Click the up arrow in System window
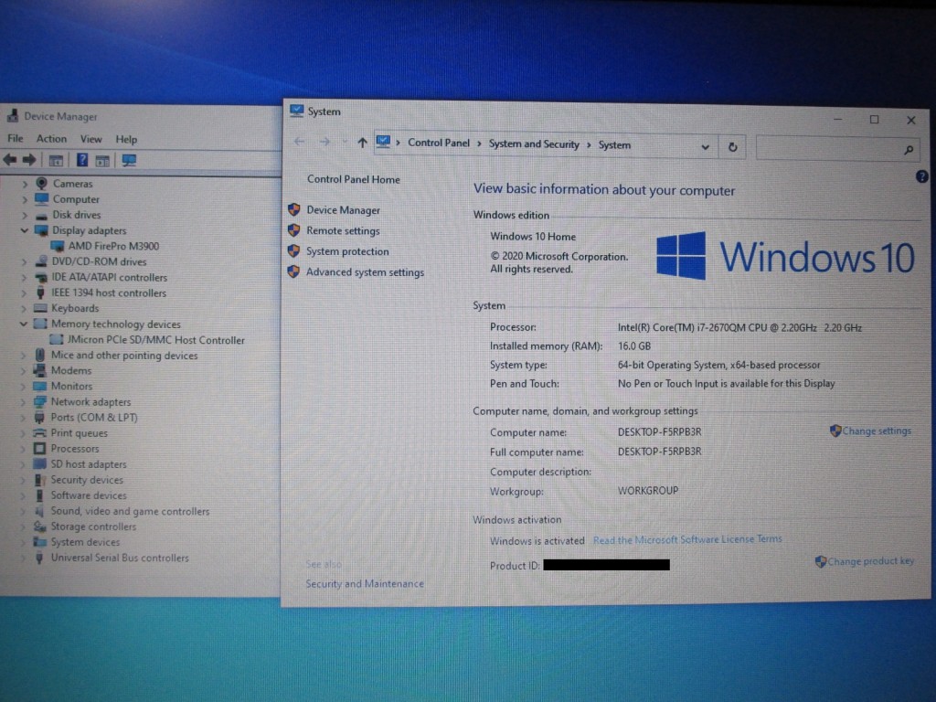The width and height of the screenshot is (936, 702). 362,143
